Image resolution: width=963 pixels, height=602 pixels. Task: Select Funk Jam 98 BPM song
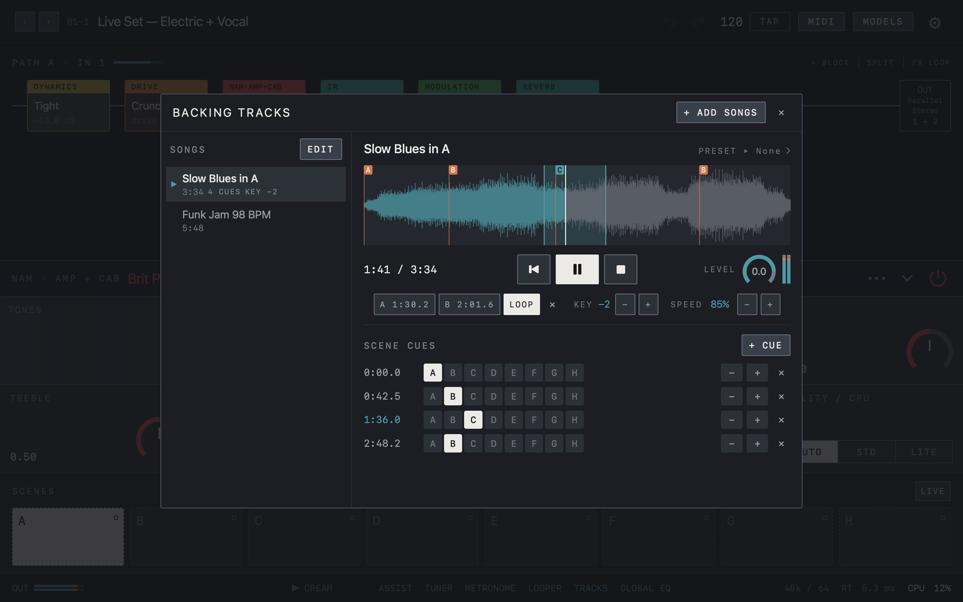(x=255, y=221)
